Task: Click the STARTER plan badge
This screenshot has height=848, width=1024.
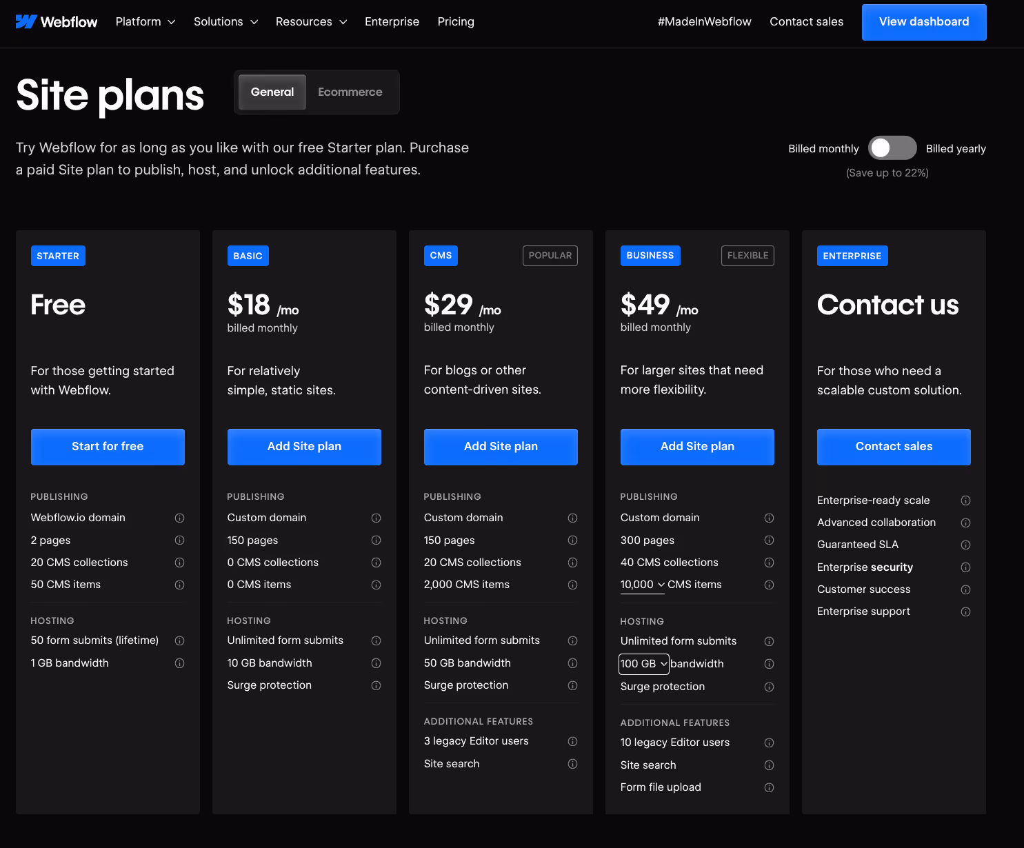Action: pyautogui.click(x=58, y=256)
